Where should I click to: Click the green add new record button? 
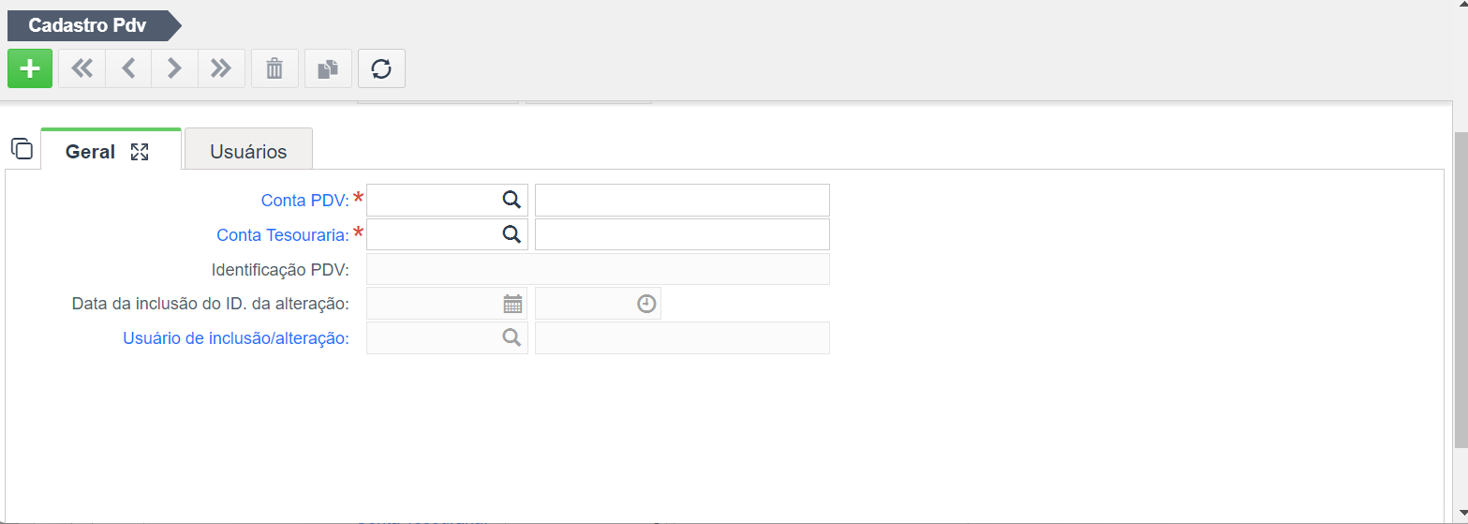point(30,68)
